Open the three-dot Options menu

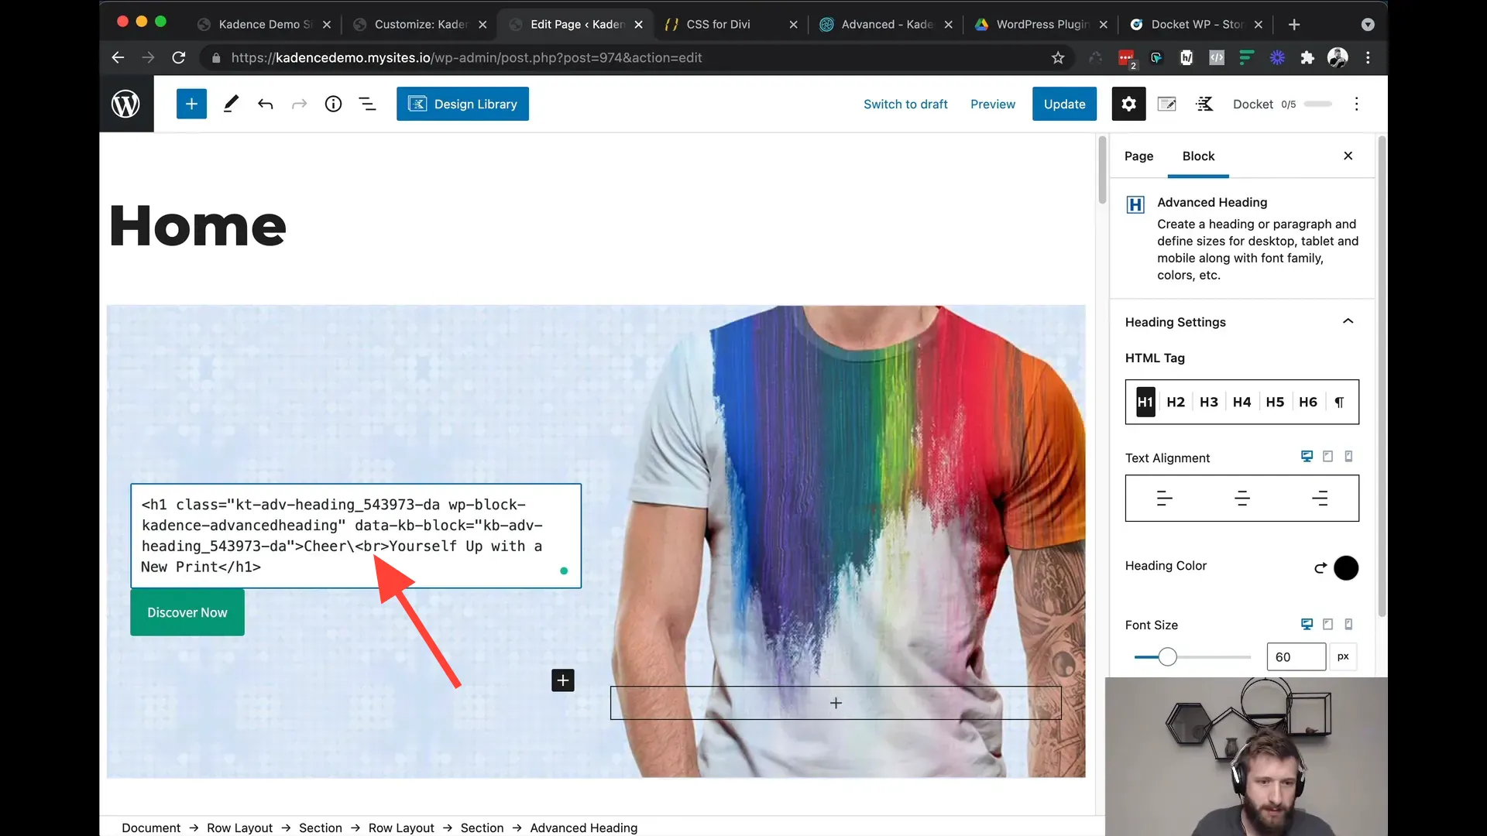point(1356,104)
